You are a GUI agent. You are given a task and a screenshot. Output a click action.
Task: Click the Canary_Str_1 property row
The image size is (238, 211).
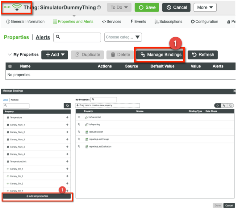coord(37,191)
